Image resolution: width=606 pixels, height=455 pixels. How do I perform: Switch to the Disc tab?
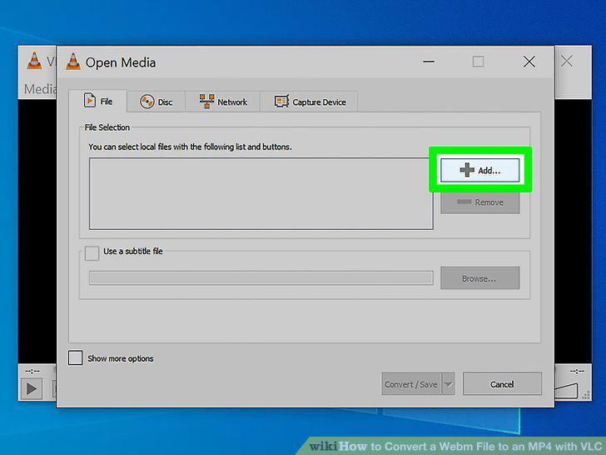click(156, 102)
